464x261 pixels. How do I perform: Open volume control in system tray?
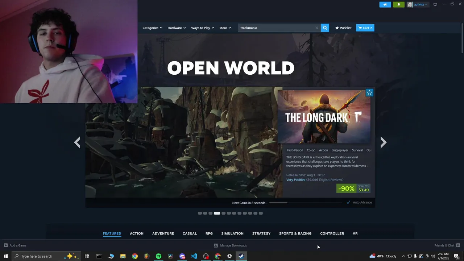point(432,256)
